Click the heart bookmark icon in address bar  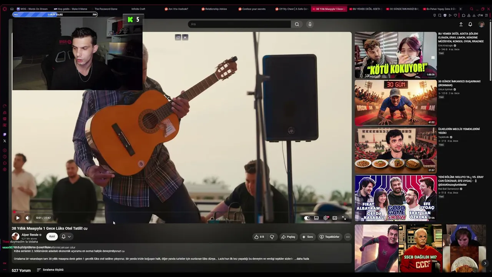point(455,15)
